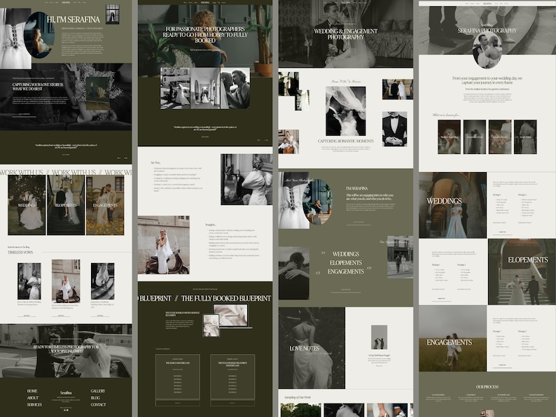Select Elopements in third page services list
This screenshot has height=417, width=556.
point(346,263)
